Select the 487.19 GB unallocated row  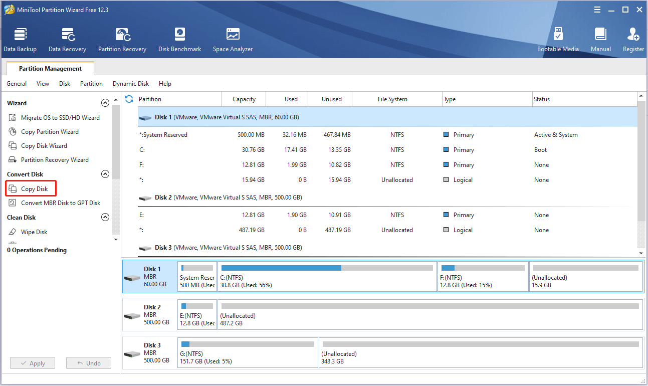[x=387, y=230]
